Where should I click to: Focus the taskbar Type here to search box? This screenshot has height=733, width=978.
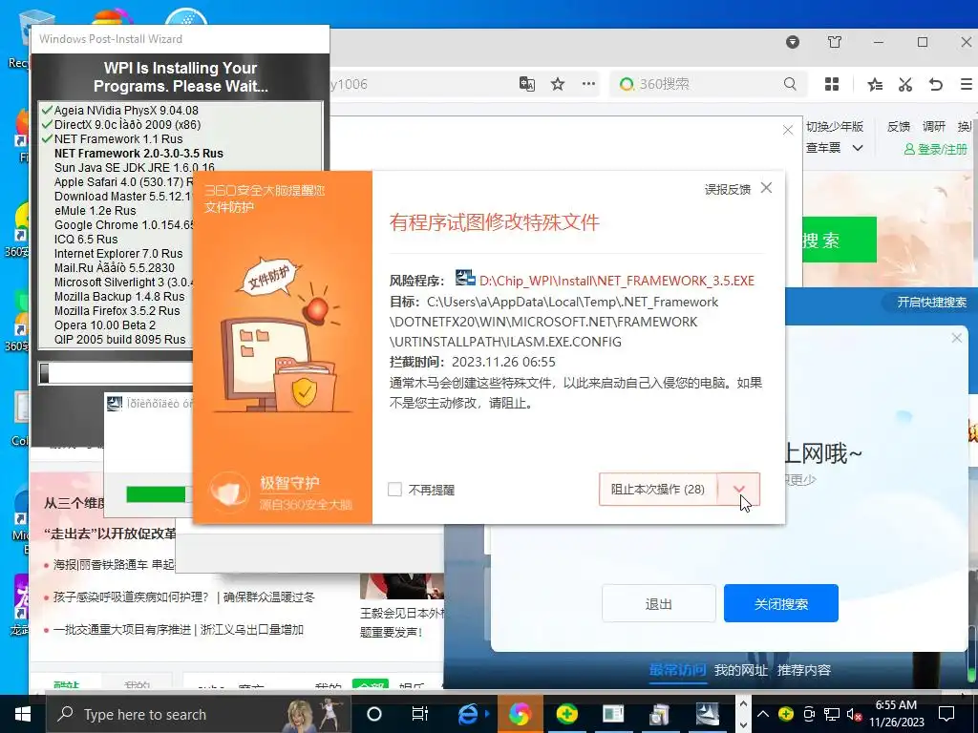click(x=199, y=714)
